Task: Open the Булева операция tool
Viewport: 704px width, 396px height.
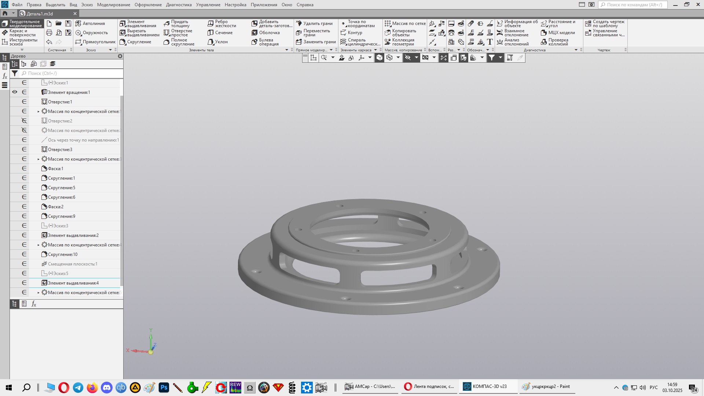Action: (x=265, y=42)
